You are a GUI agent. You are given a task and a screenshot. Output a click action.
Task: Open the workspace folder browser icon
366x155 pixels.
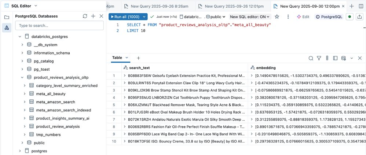coord(7,17)
